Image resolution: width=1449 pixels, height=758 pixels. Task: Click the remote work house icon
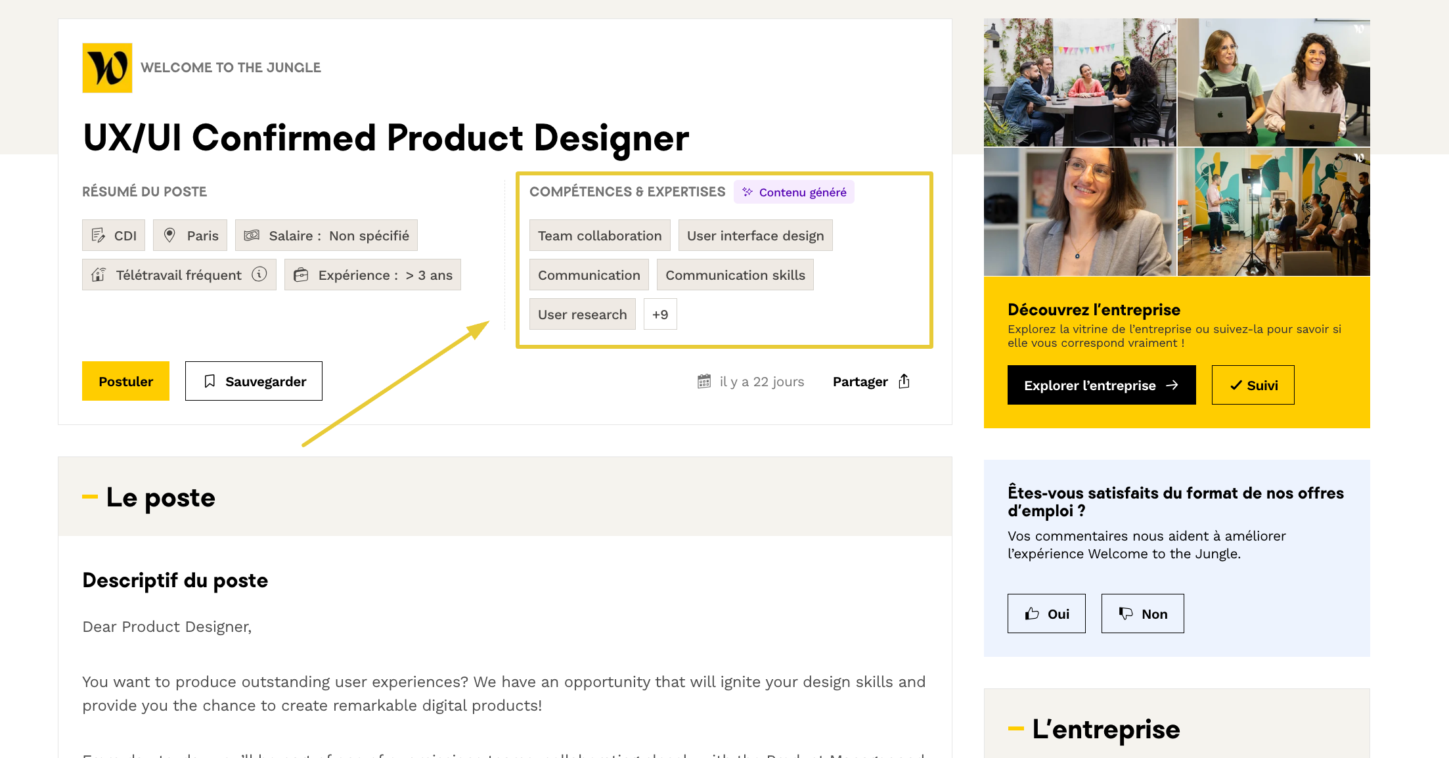point(99,275)
